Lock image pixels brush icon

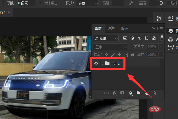(x=113, y=55)
